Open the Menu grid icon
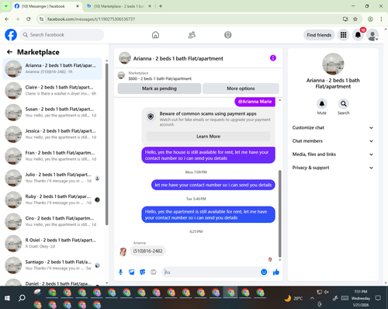388x309 pixels. pos(343,35)
